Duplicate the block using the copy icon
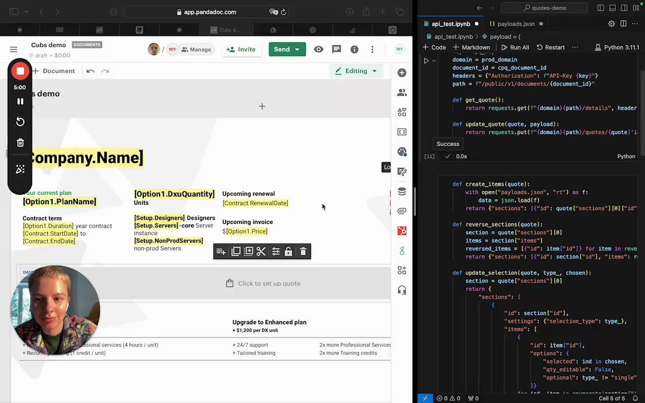Image resolution: width=645 pixels, height=403 pixels. 236,251
